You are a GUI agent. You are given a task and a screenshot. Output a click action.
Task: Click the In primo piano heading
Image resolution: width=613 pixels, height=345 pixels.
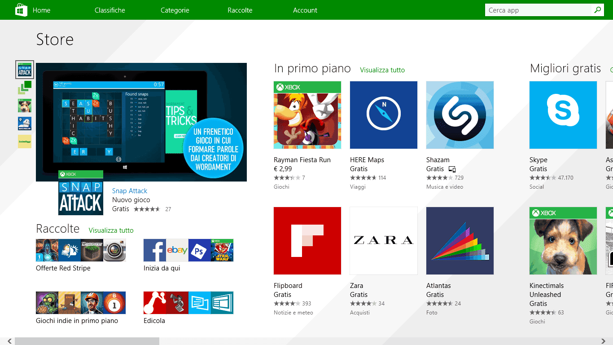click(312, 68)
